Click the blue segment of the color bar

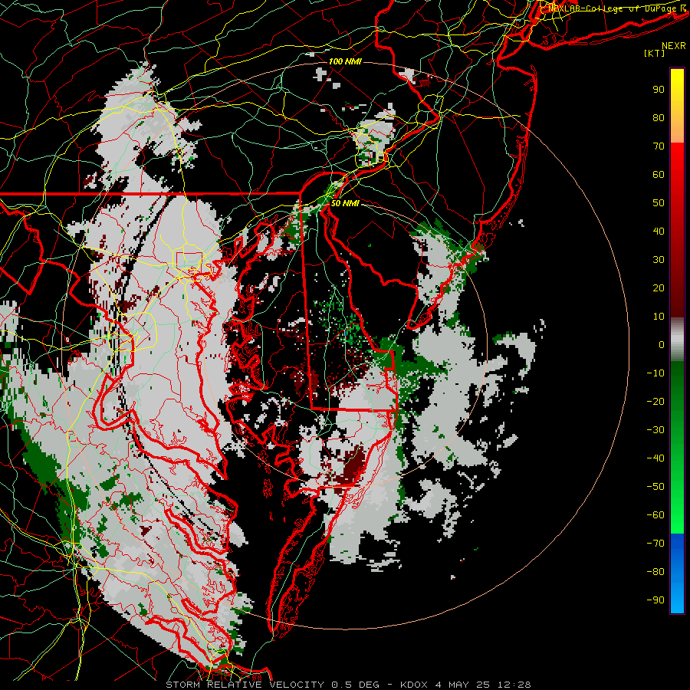click(677, 573)
